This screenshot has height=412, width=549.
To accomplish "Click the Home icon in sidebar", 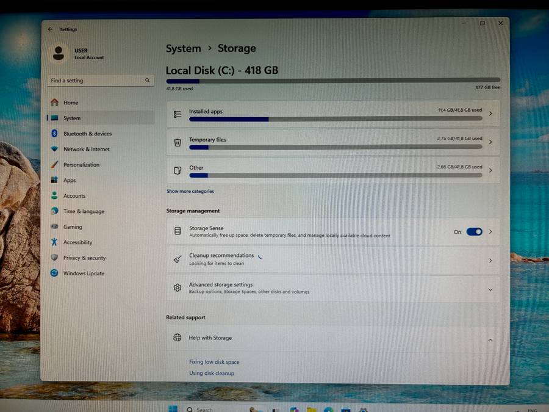I will coord(55,103).
